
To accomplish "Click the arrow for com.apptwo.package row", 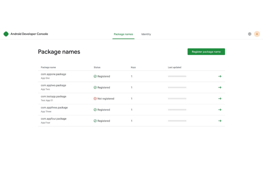I will [220, 87].
